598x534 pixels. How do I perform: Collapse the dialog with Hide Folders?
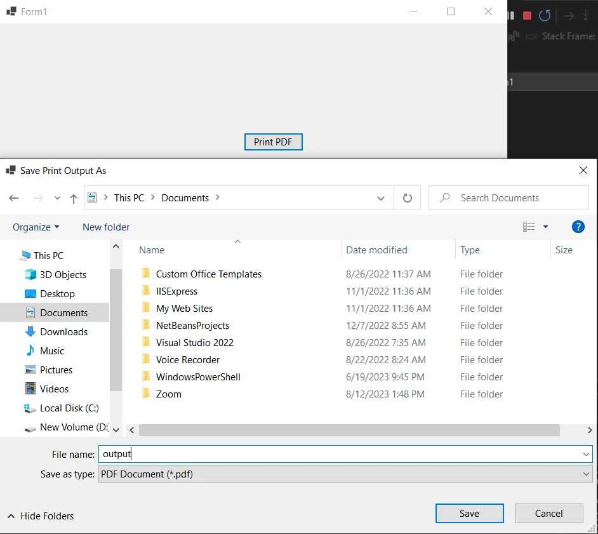coord(41,516)
